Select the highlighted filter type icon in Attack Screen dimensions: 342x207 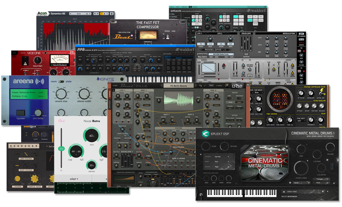[x=221, y=17]
